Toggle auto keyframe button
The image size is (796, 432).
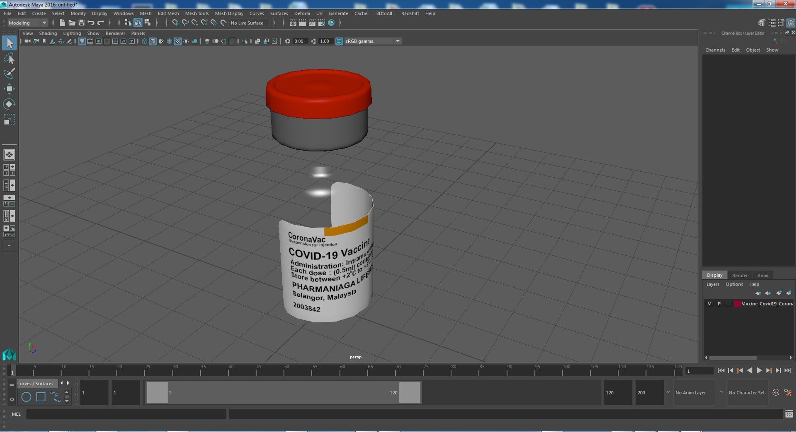(x=776, y=392)
